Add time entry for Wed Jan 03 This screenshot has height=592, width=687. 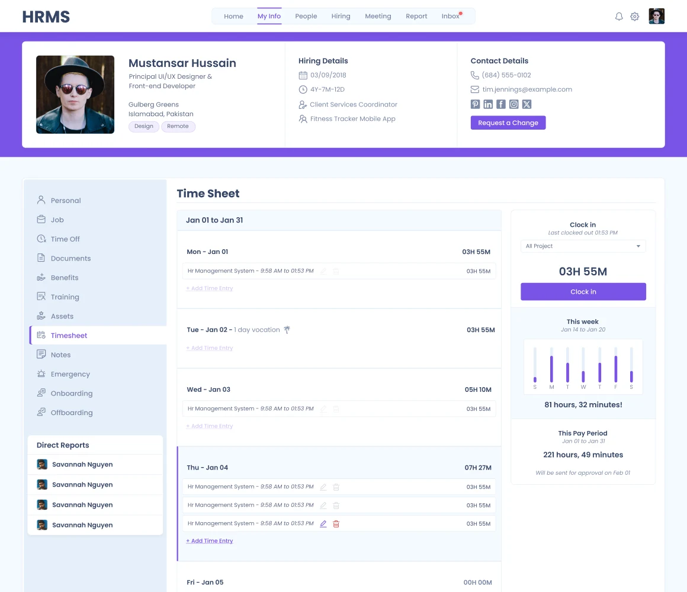(210, 426)
